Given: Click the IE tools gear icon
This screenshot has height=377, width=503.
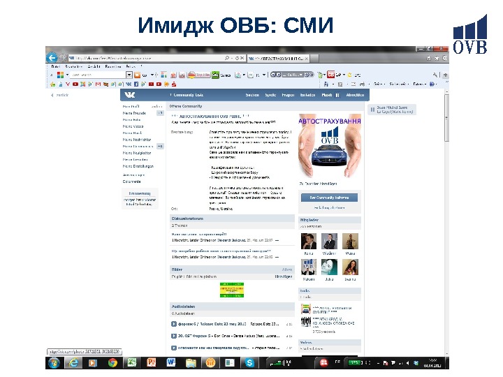Looking at the screenshot, I should pyautogui.click(x=444, y=58).
